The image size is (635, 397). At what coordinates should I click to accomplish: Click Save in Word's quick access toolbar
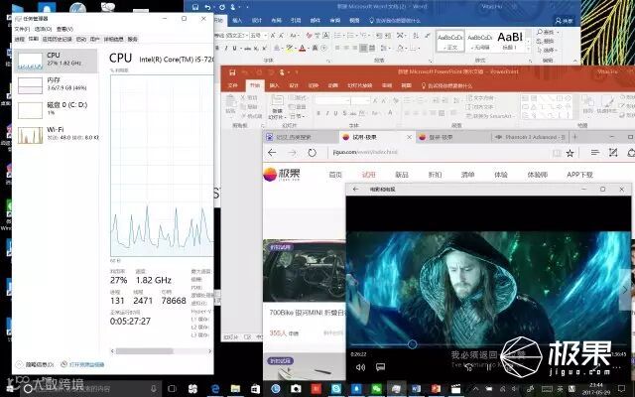(195, 7)
